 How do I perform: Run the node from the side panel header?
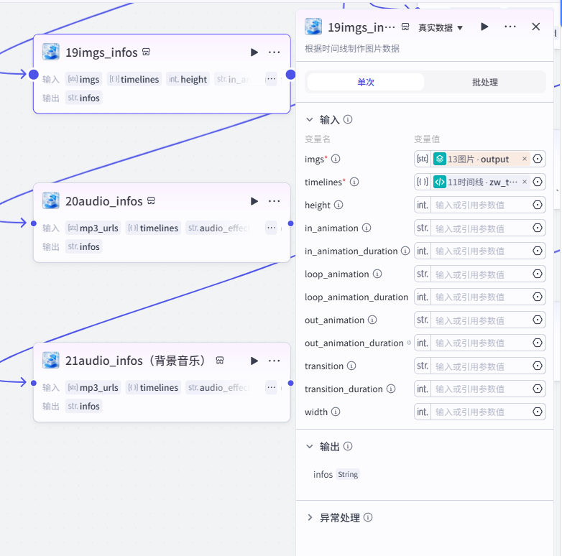point(484,27)
